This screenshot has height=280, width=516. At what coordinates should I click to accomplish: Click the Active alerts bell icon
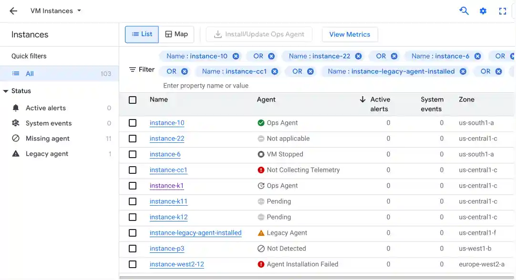click(x=15, y=108)
